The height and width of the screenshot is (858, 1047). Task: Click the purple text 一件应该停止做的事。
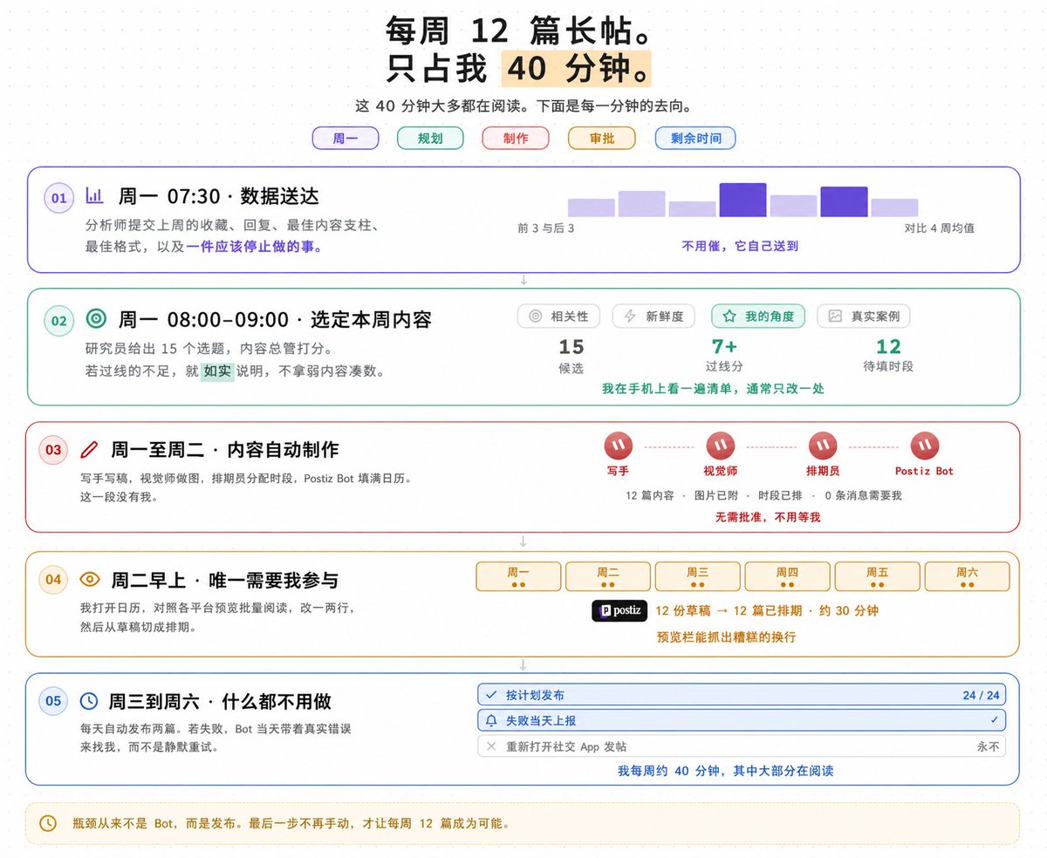click(255, 246)
